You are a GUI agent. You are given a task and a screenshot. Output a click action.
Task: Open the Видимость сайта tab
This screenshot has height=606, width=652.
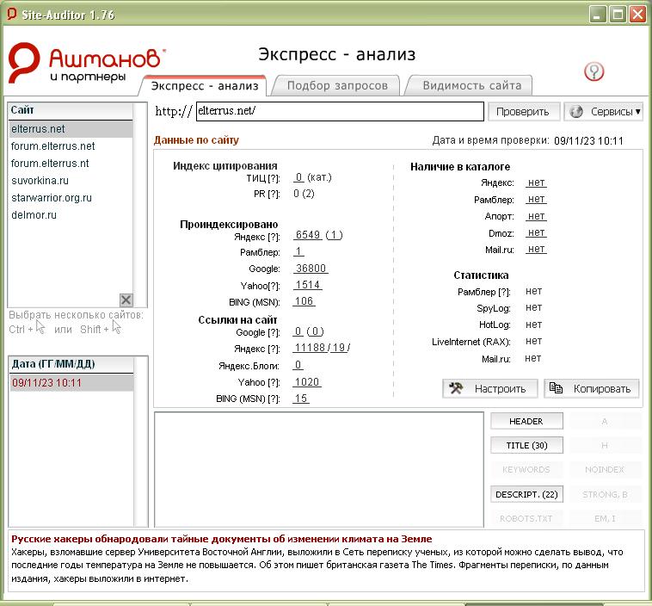(x=471, y=85)
